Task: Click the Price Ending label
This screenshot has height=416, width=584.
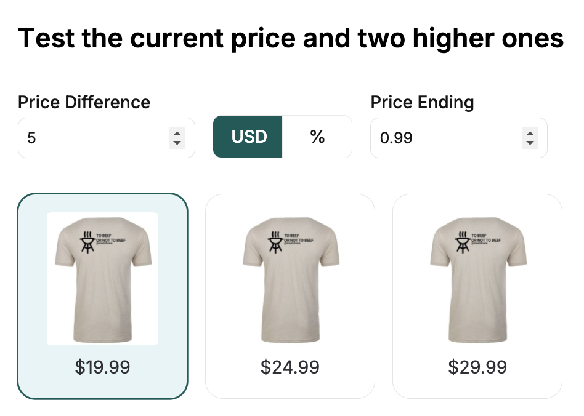Action: point(422,102)
